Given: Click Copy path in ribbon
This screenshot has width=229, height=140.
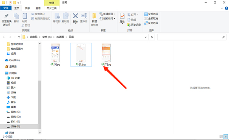Looking at the screenshot, I should click(38, 14).
